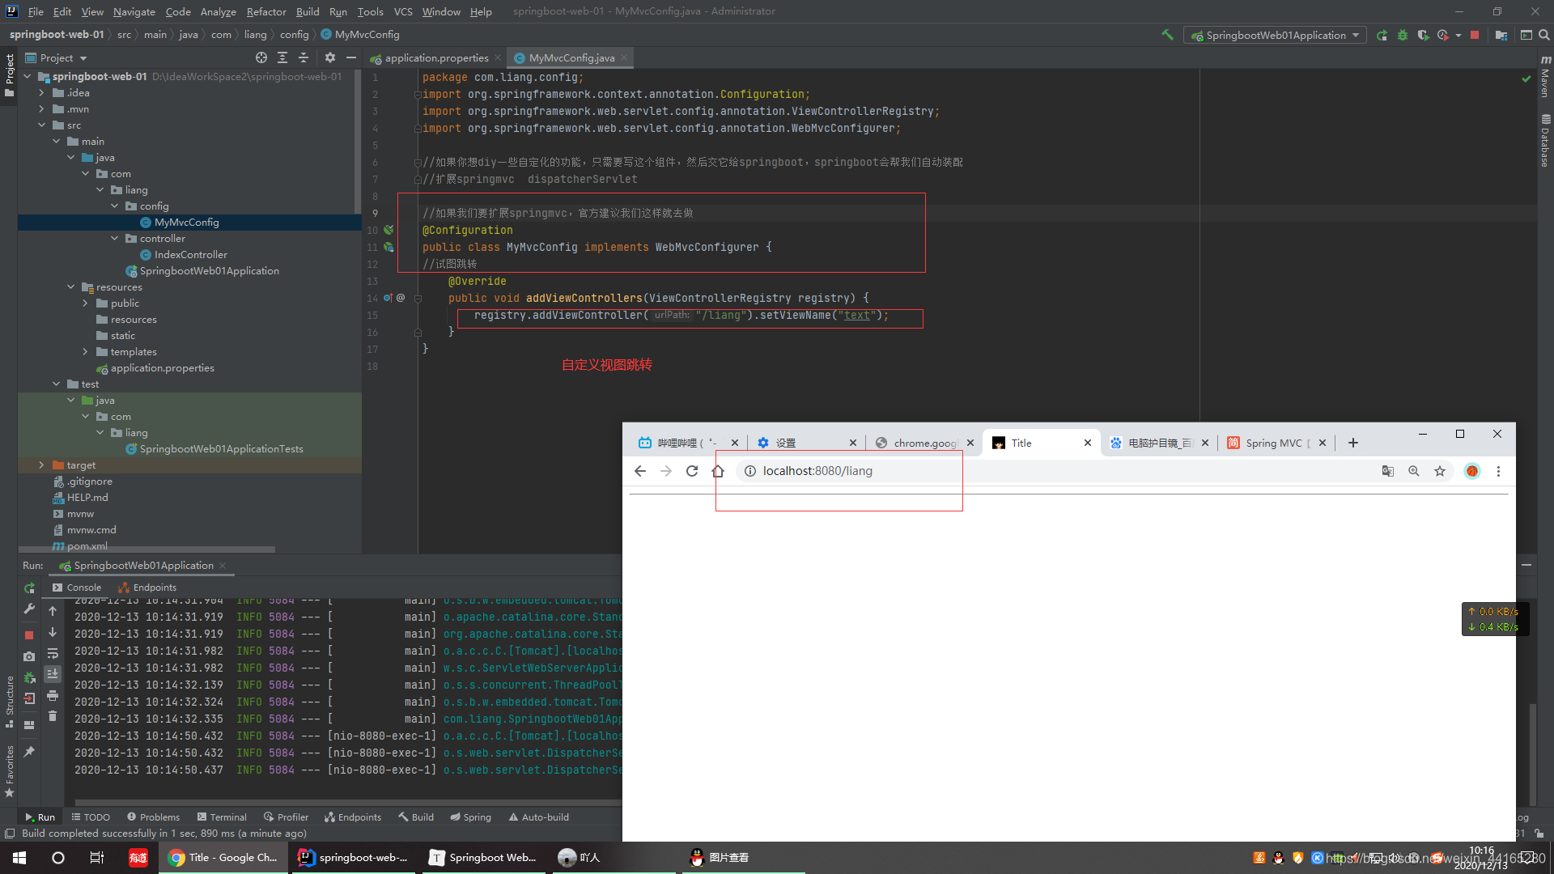Start debugging with the bug icon
This screenshot has height=874, width=1554.
(1403, 35)
